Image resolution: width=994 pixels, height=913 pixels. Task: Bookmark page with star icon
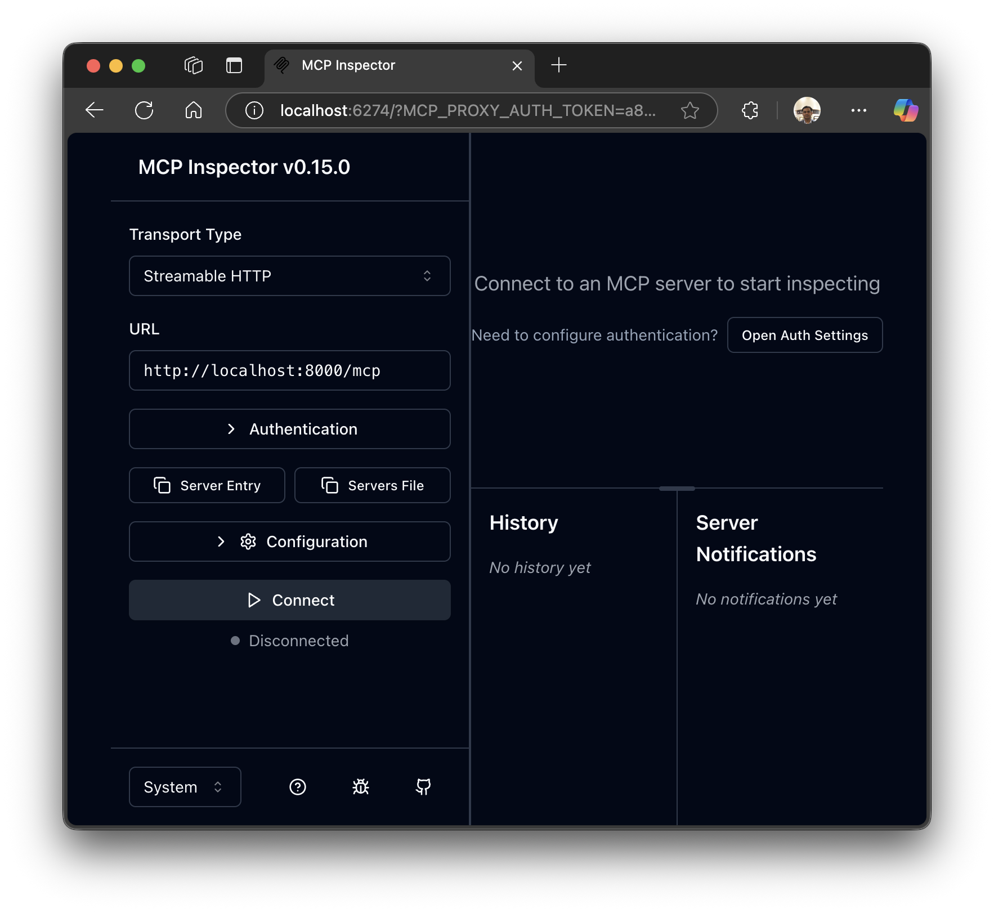(690, 110)
